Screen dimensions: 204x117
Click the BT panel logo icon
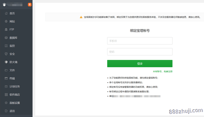[4, 5]
